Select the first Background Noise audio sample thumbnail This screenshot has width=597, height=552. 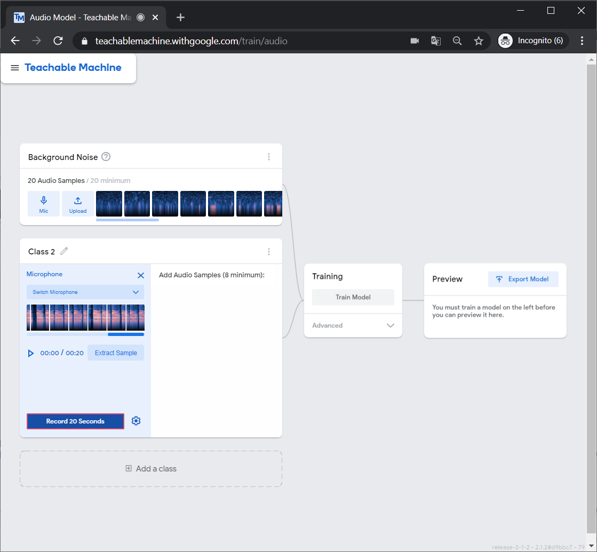[109, 204]
